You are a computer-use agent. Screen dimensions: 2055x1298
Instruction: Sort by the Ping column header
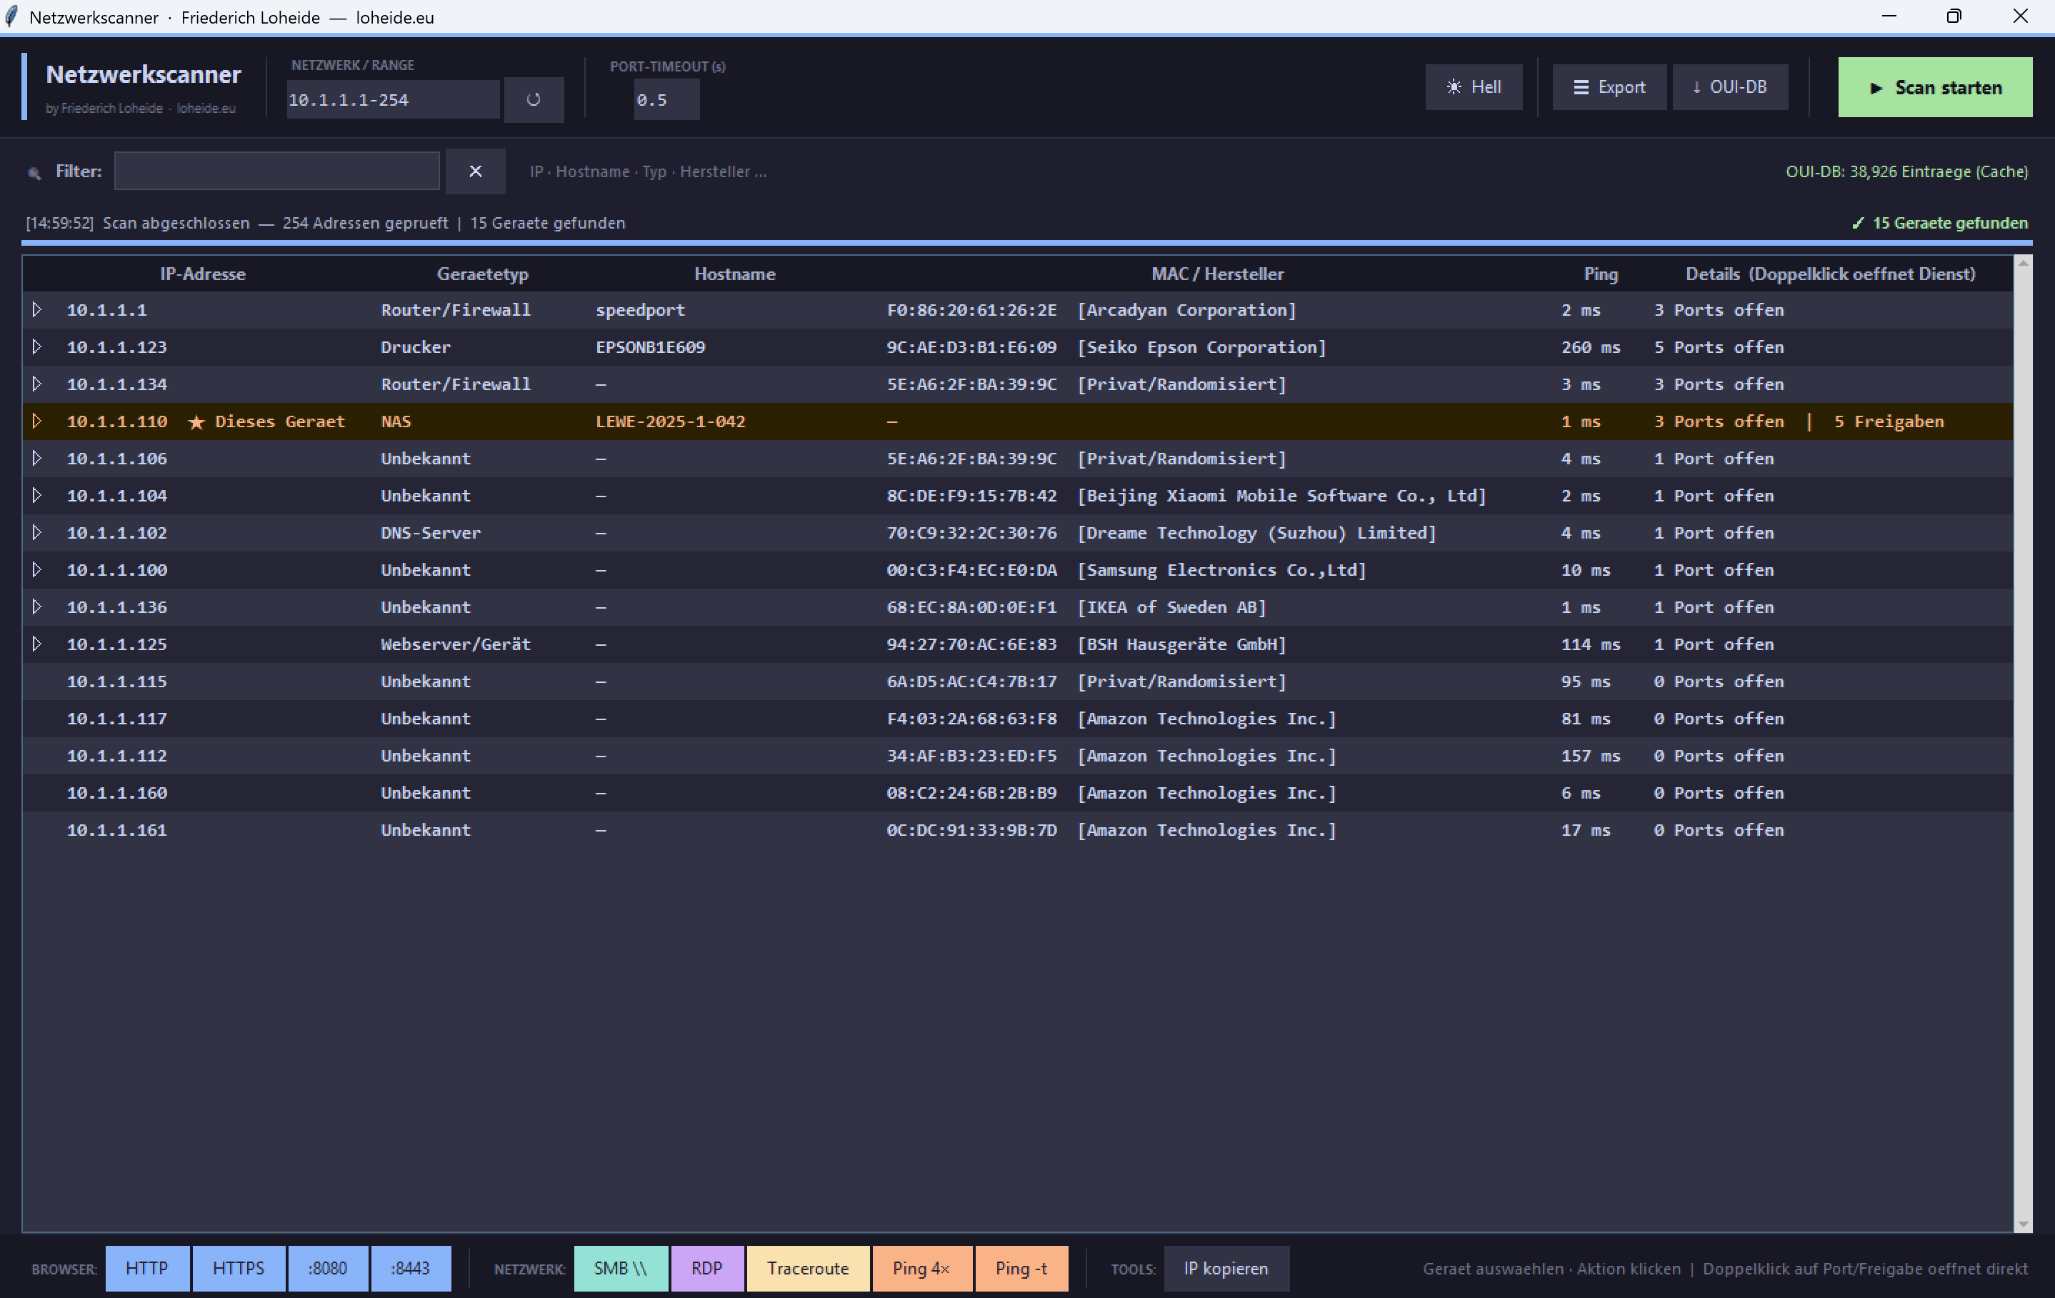tap(1600, 274)
